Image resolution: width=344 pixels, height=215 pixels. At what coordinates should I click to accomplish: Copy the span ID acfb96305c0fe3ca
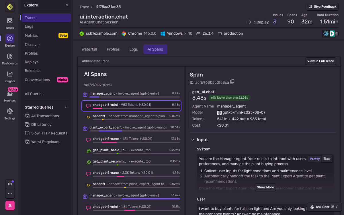tap(232, 81)
